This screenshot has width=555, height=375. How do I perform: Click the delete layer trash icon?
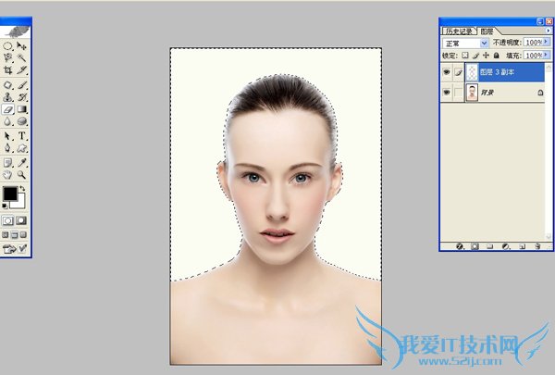pos(538,246)
